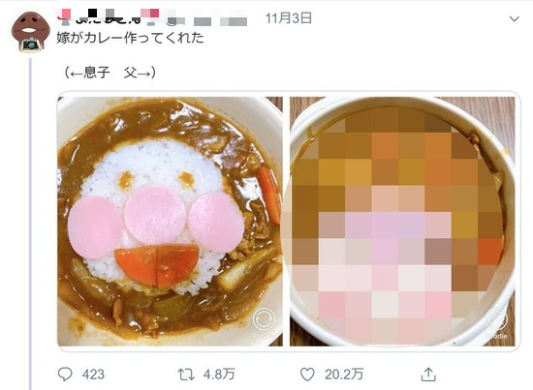Click the blurred account handle beside the name

207,20
